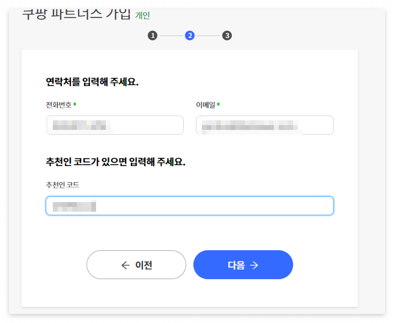Viewport: 394px width, 323px height.
Task: Focus the 전화번호 phone number field
Action: pyautogui.click(x=115, y=125)
